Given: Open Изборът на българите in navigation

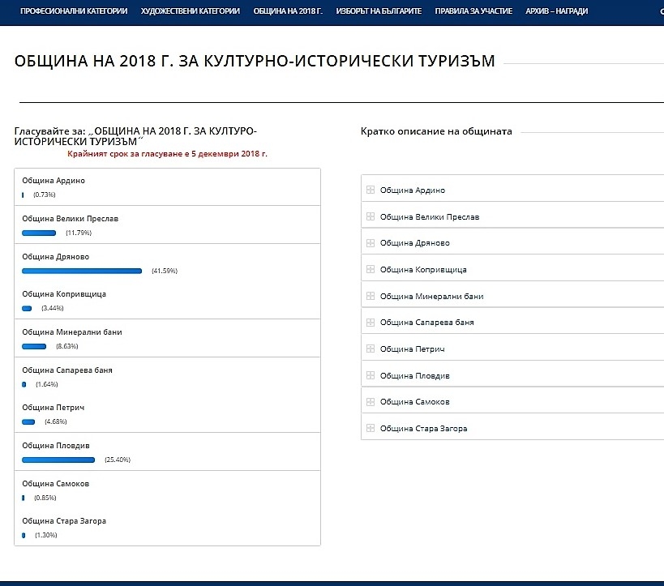Looking at the screenshot, I should pos(379,11).
